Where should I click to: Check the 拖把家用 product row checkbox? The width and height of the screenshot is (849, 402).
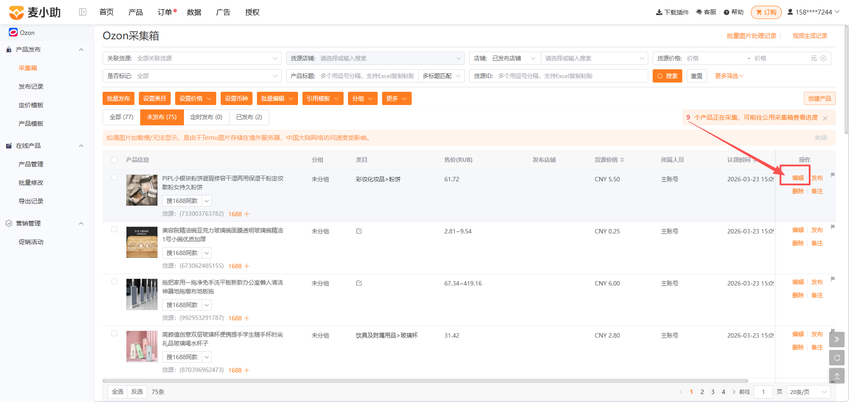[x=115, y=281]
